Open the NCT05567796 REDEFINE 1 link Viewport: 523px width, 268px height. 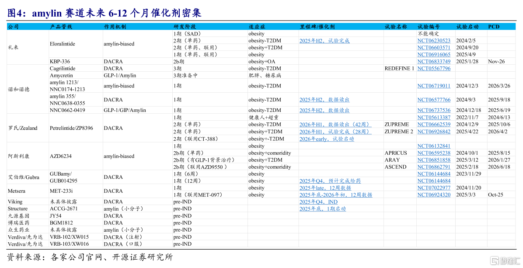point(434,69)
